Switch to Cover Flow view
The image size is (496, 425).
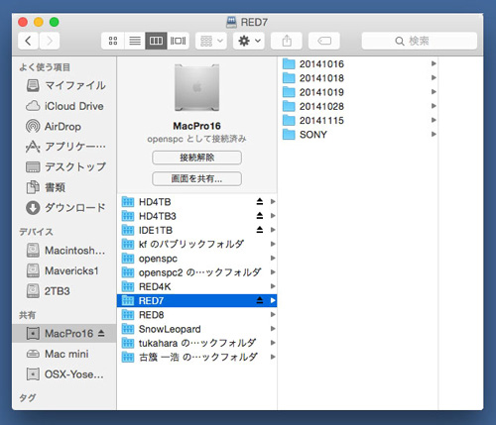[178, 41]
